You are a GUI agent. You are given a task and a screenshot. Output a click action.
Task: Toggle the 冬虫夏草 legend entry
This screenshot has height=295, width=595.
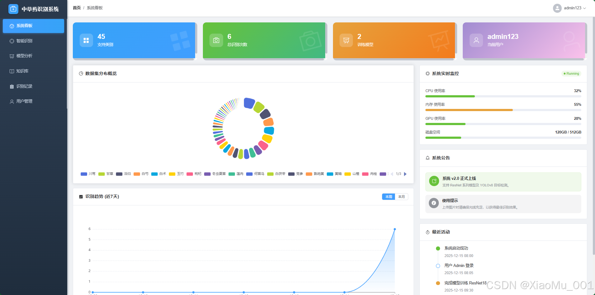click(215, 174)
